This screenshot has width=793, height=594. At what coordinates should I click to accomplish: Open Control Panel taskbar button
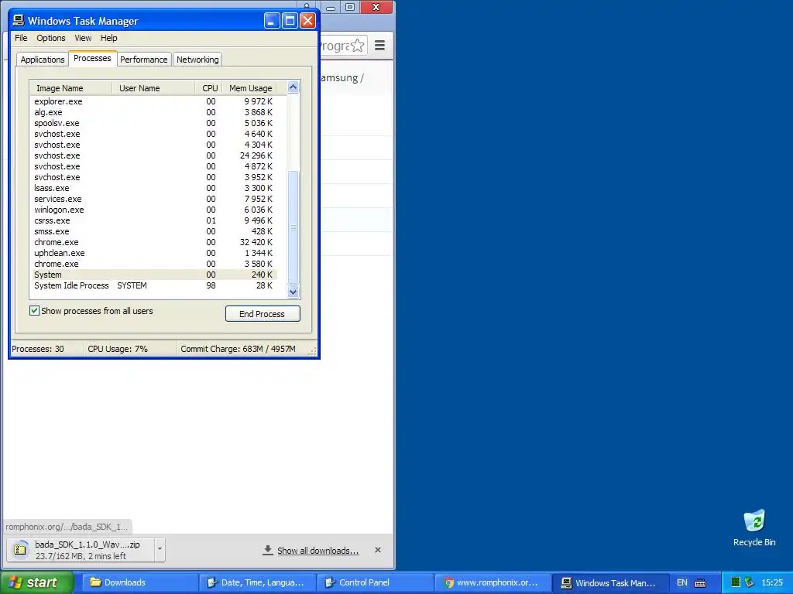point(375,582)
